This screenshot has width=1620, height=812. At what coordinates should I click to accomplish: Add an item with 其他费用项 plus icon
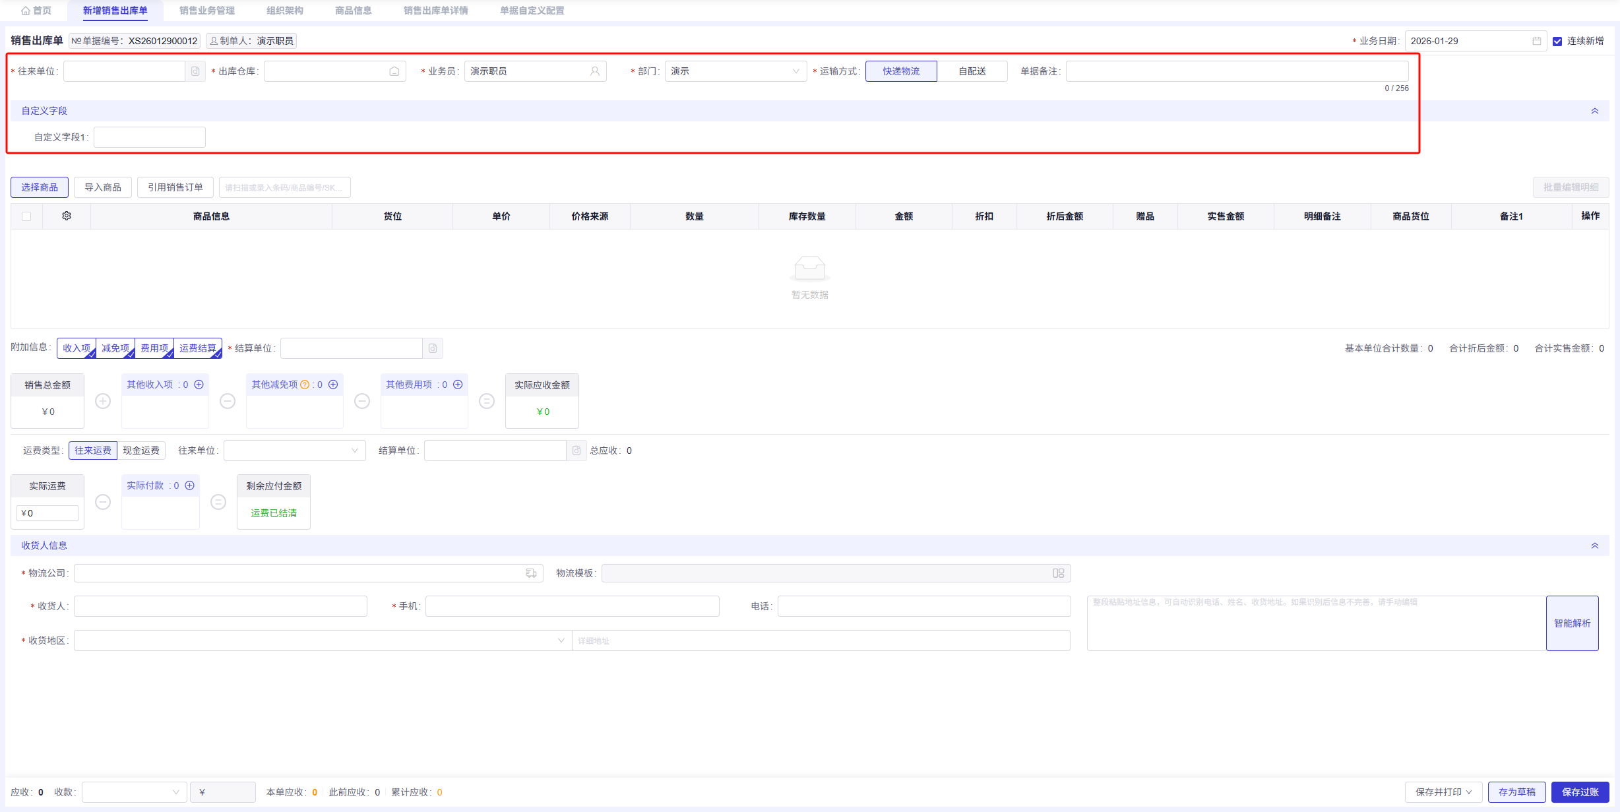point(458,385)
